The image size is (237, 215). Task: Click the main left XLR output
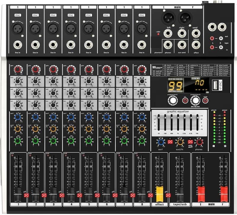[x=168, y=18]
